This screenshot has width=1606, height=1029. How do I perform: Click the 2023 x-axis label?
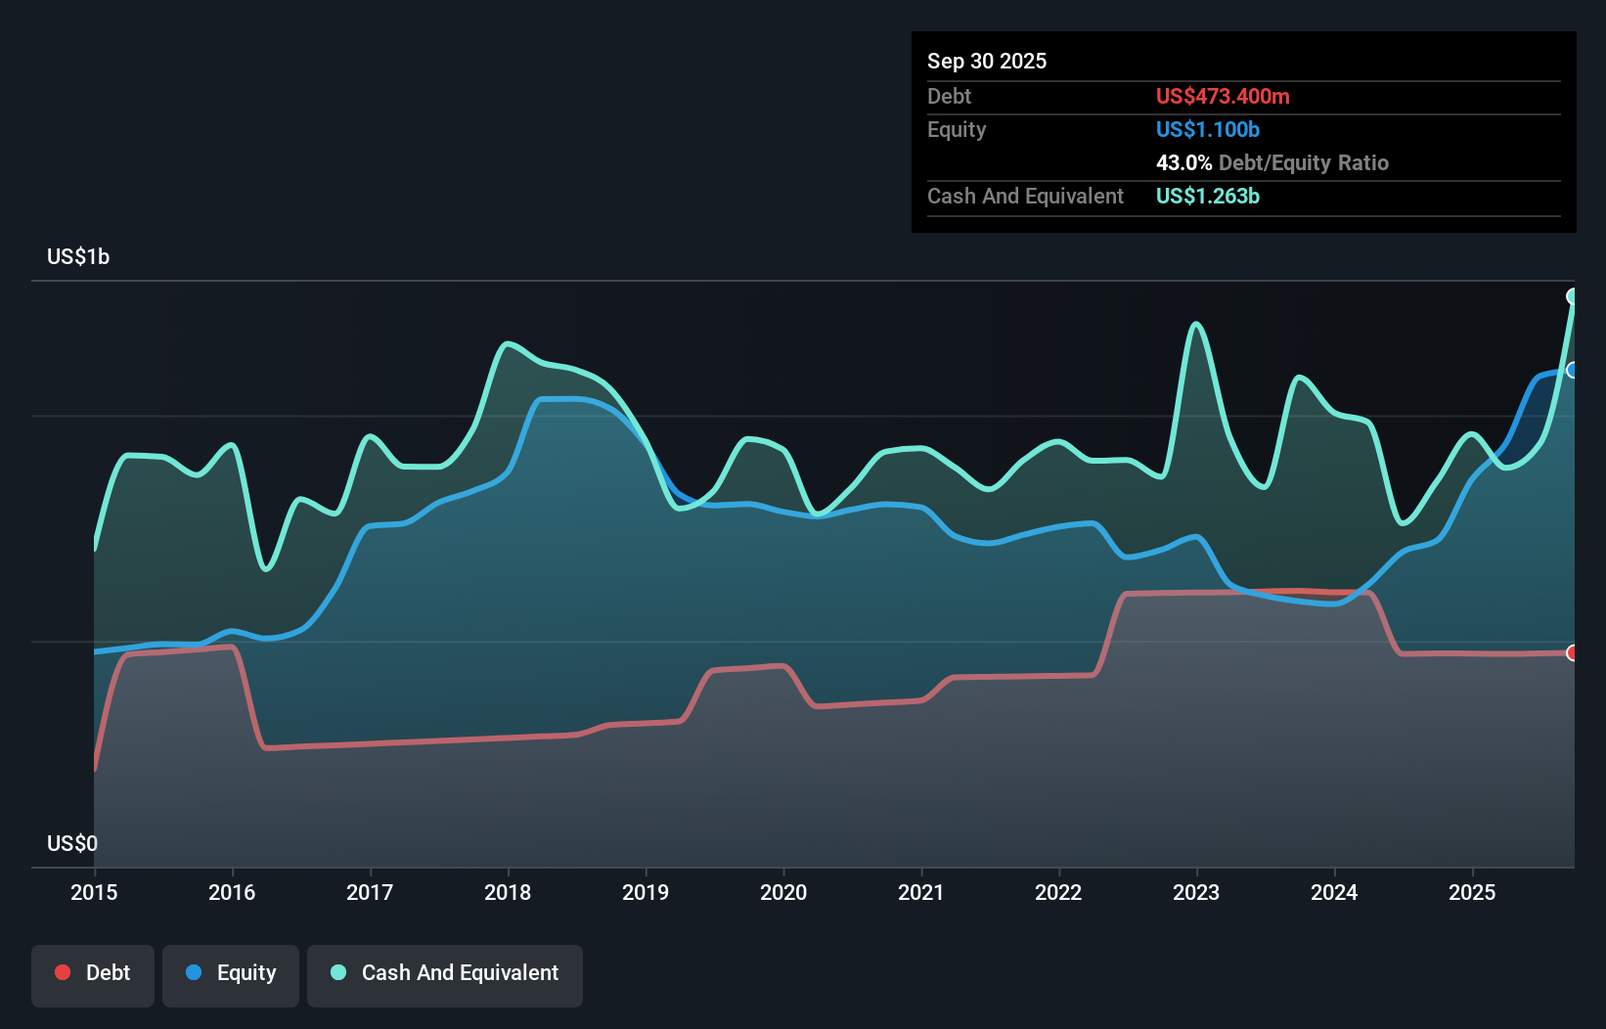tap(1196, 892)
